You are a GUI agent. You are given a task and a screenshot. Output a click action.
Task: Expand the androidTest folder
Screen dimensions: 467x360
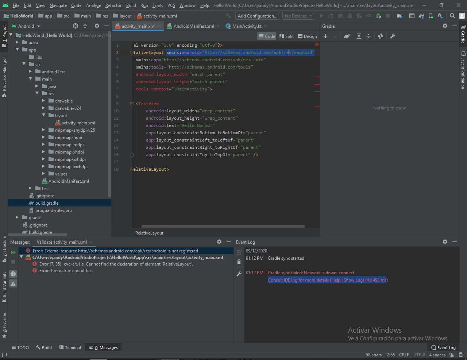[30, 71]
